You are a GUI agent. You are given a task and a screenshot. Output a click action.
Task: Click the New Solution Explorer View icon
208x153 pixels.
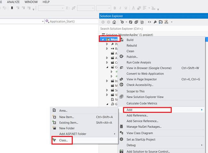[122, 97]
